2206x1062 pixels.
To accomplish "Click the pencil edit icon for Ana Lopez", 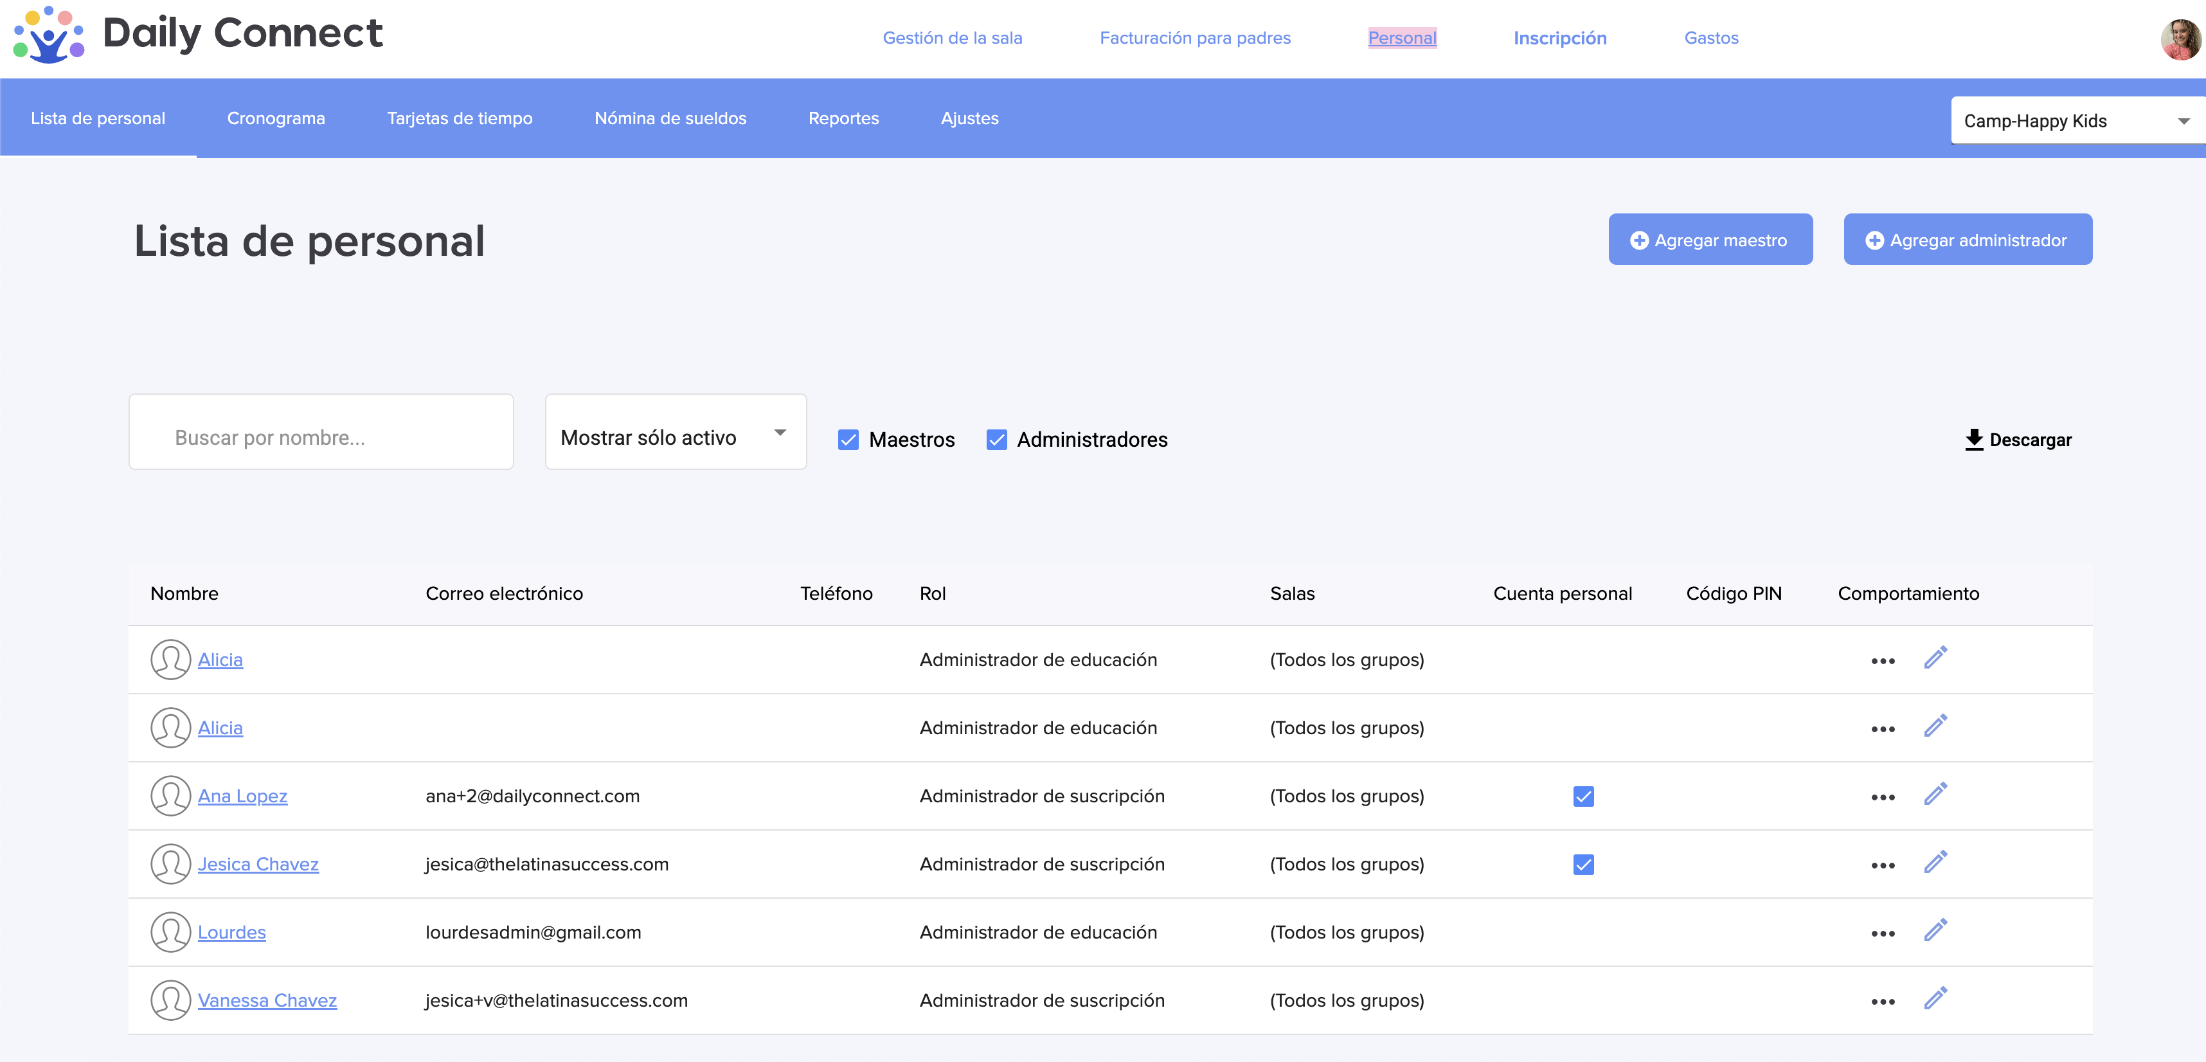I will (x=1935, y=795).
